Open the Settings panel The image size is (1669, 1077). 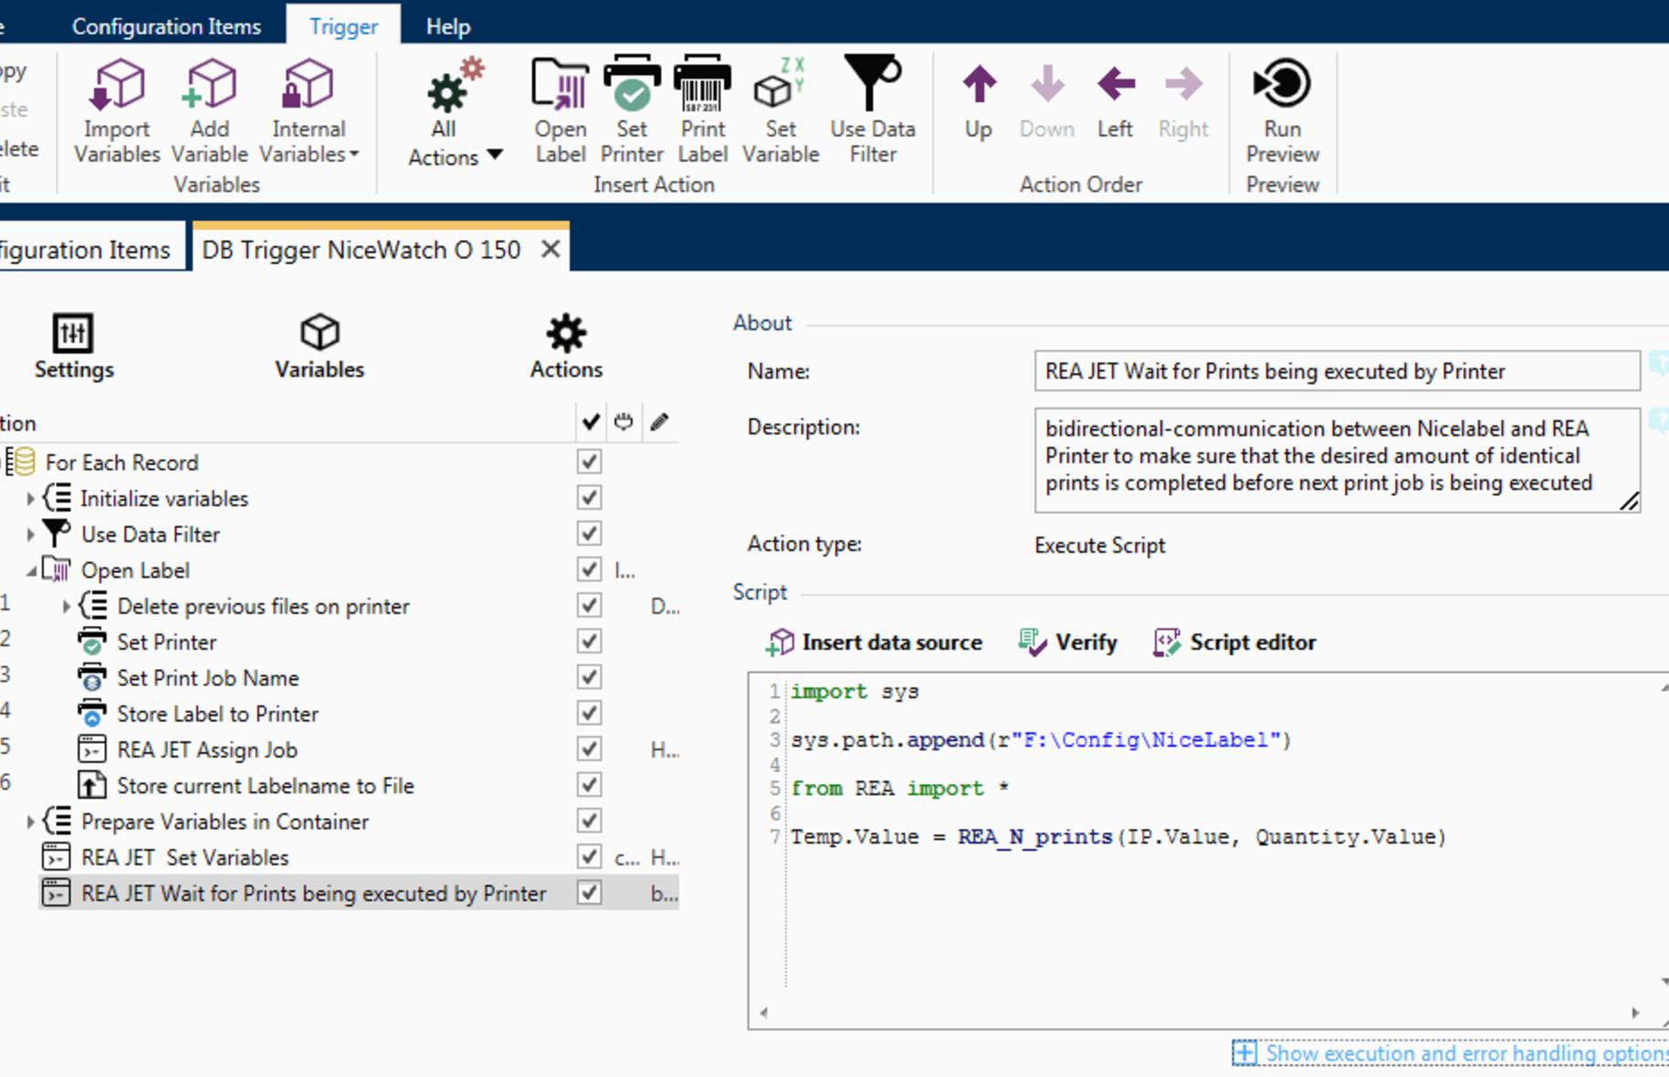click(x=73, y=347)
